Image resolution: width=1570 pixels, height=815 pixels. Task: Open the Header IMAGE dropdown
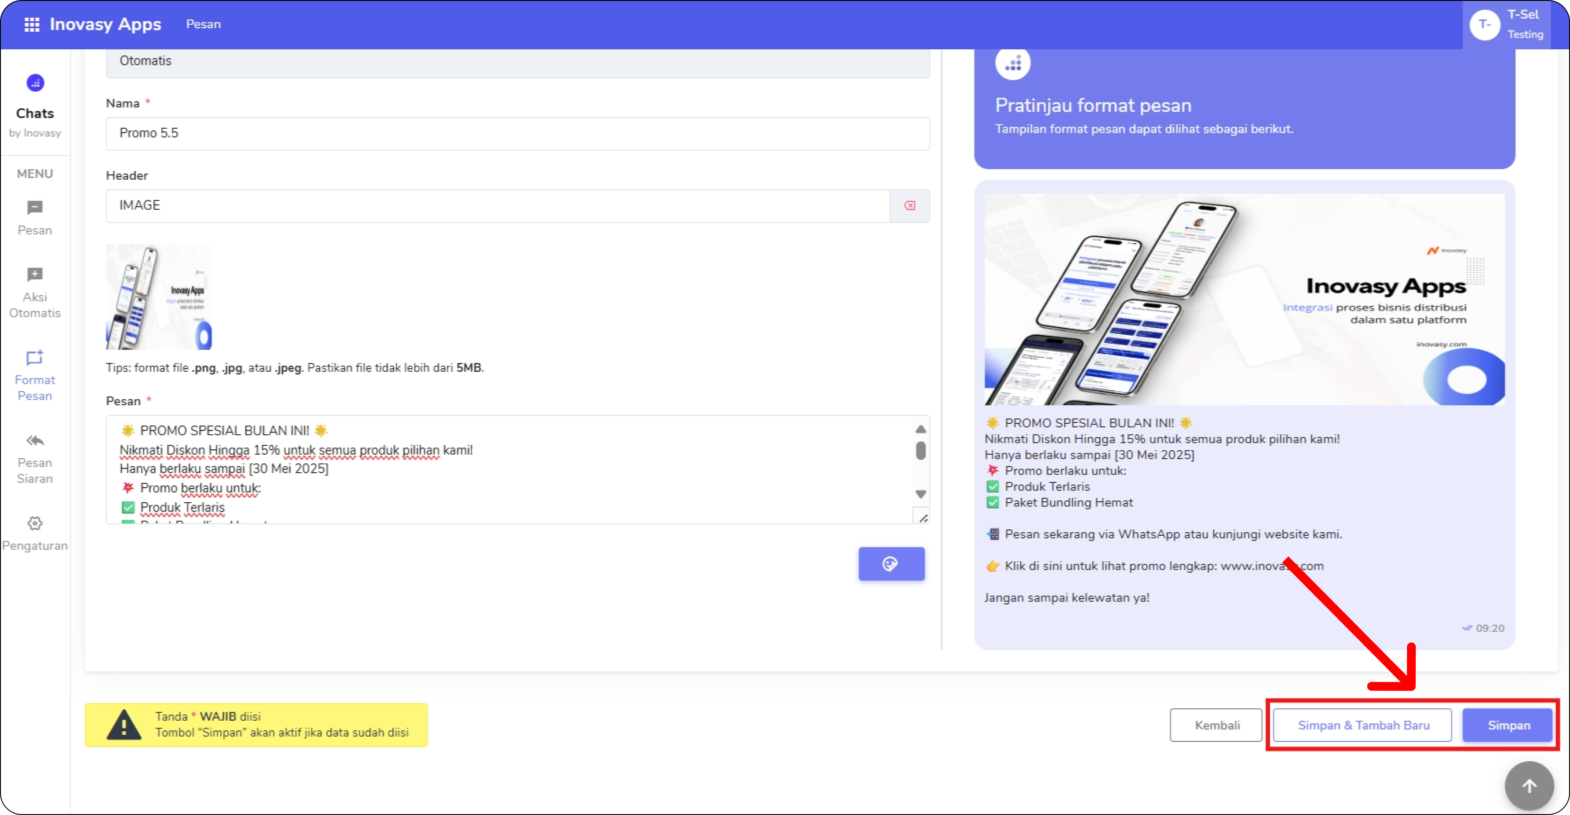tap(497, 206)
